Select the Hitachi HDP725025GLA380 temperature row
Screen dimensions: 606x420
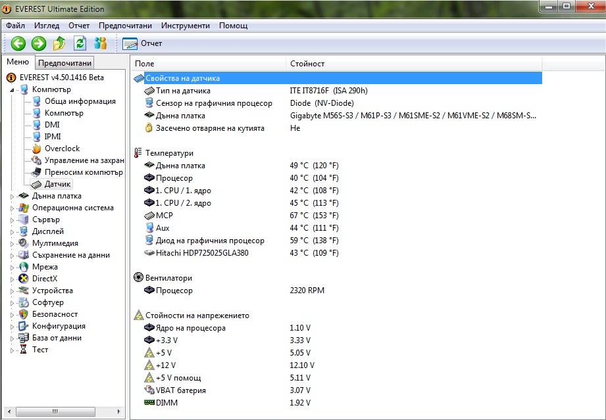[201, 253]
